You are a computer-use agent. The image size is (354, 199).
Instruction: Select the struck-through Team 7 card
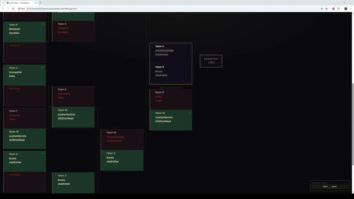[x=25, y=118]
